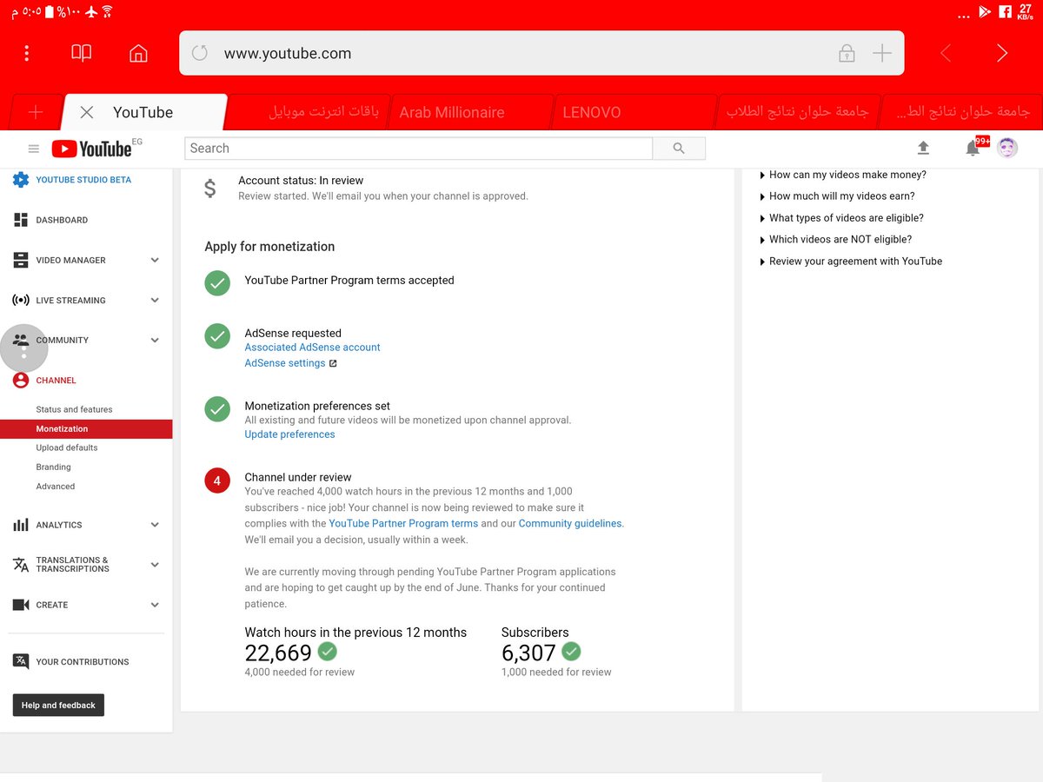Click into the YouTube Search field
This screenshot has height=782, width=1043.
[419, 149]
